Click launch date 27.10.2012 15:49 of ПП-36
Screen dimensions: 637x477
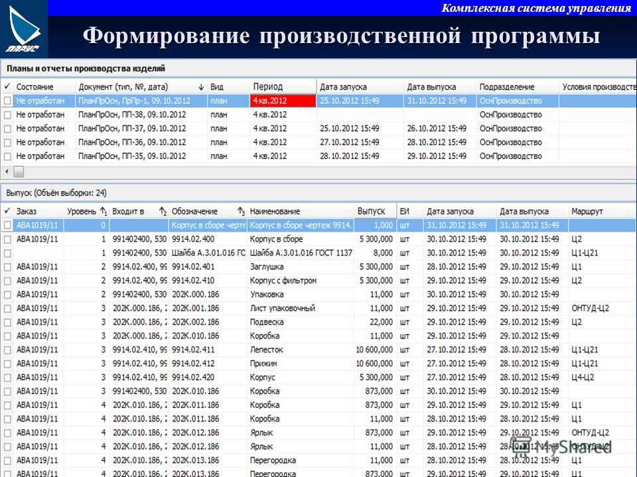350,142
